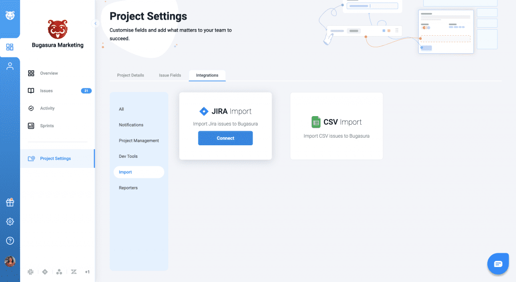Open the chat support bubble
This screenshot has width=516, height=282.
pyautogui.click(x=498, y=263)
